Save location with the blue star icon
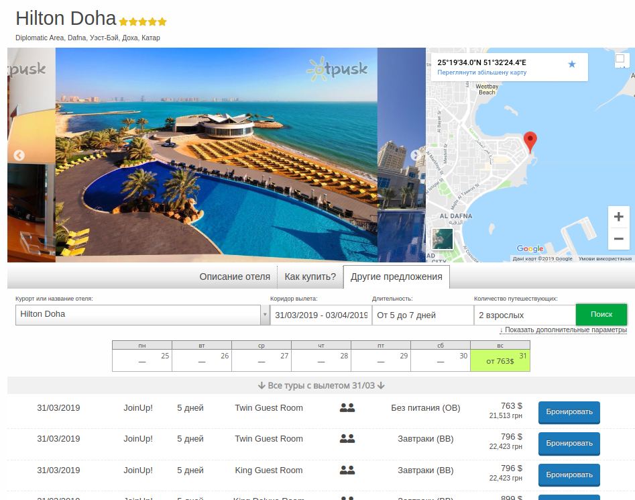This screenshot has width=635, height=500. (x=572, y=64)
